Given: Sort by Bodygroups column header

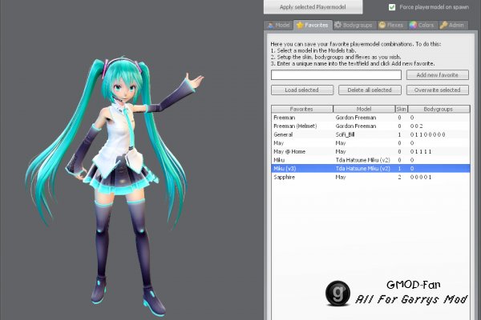Looking at the screenshot, I should coord(439,109).
